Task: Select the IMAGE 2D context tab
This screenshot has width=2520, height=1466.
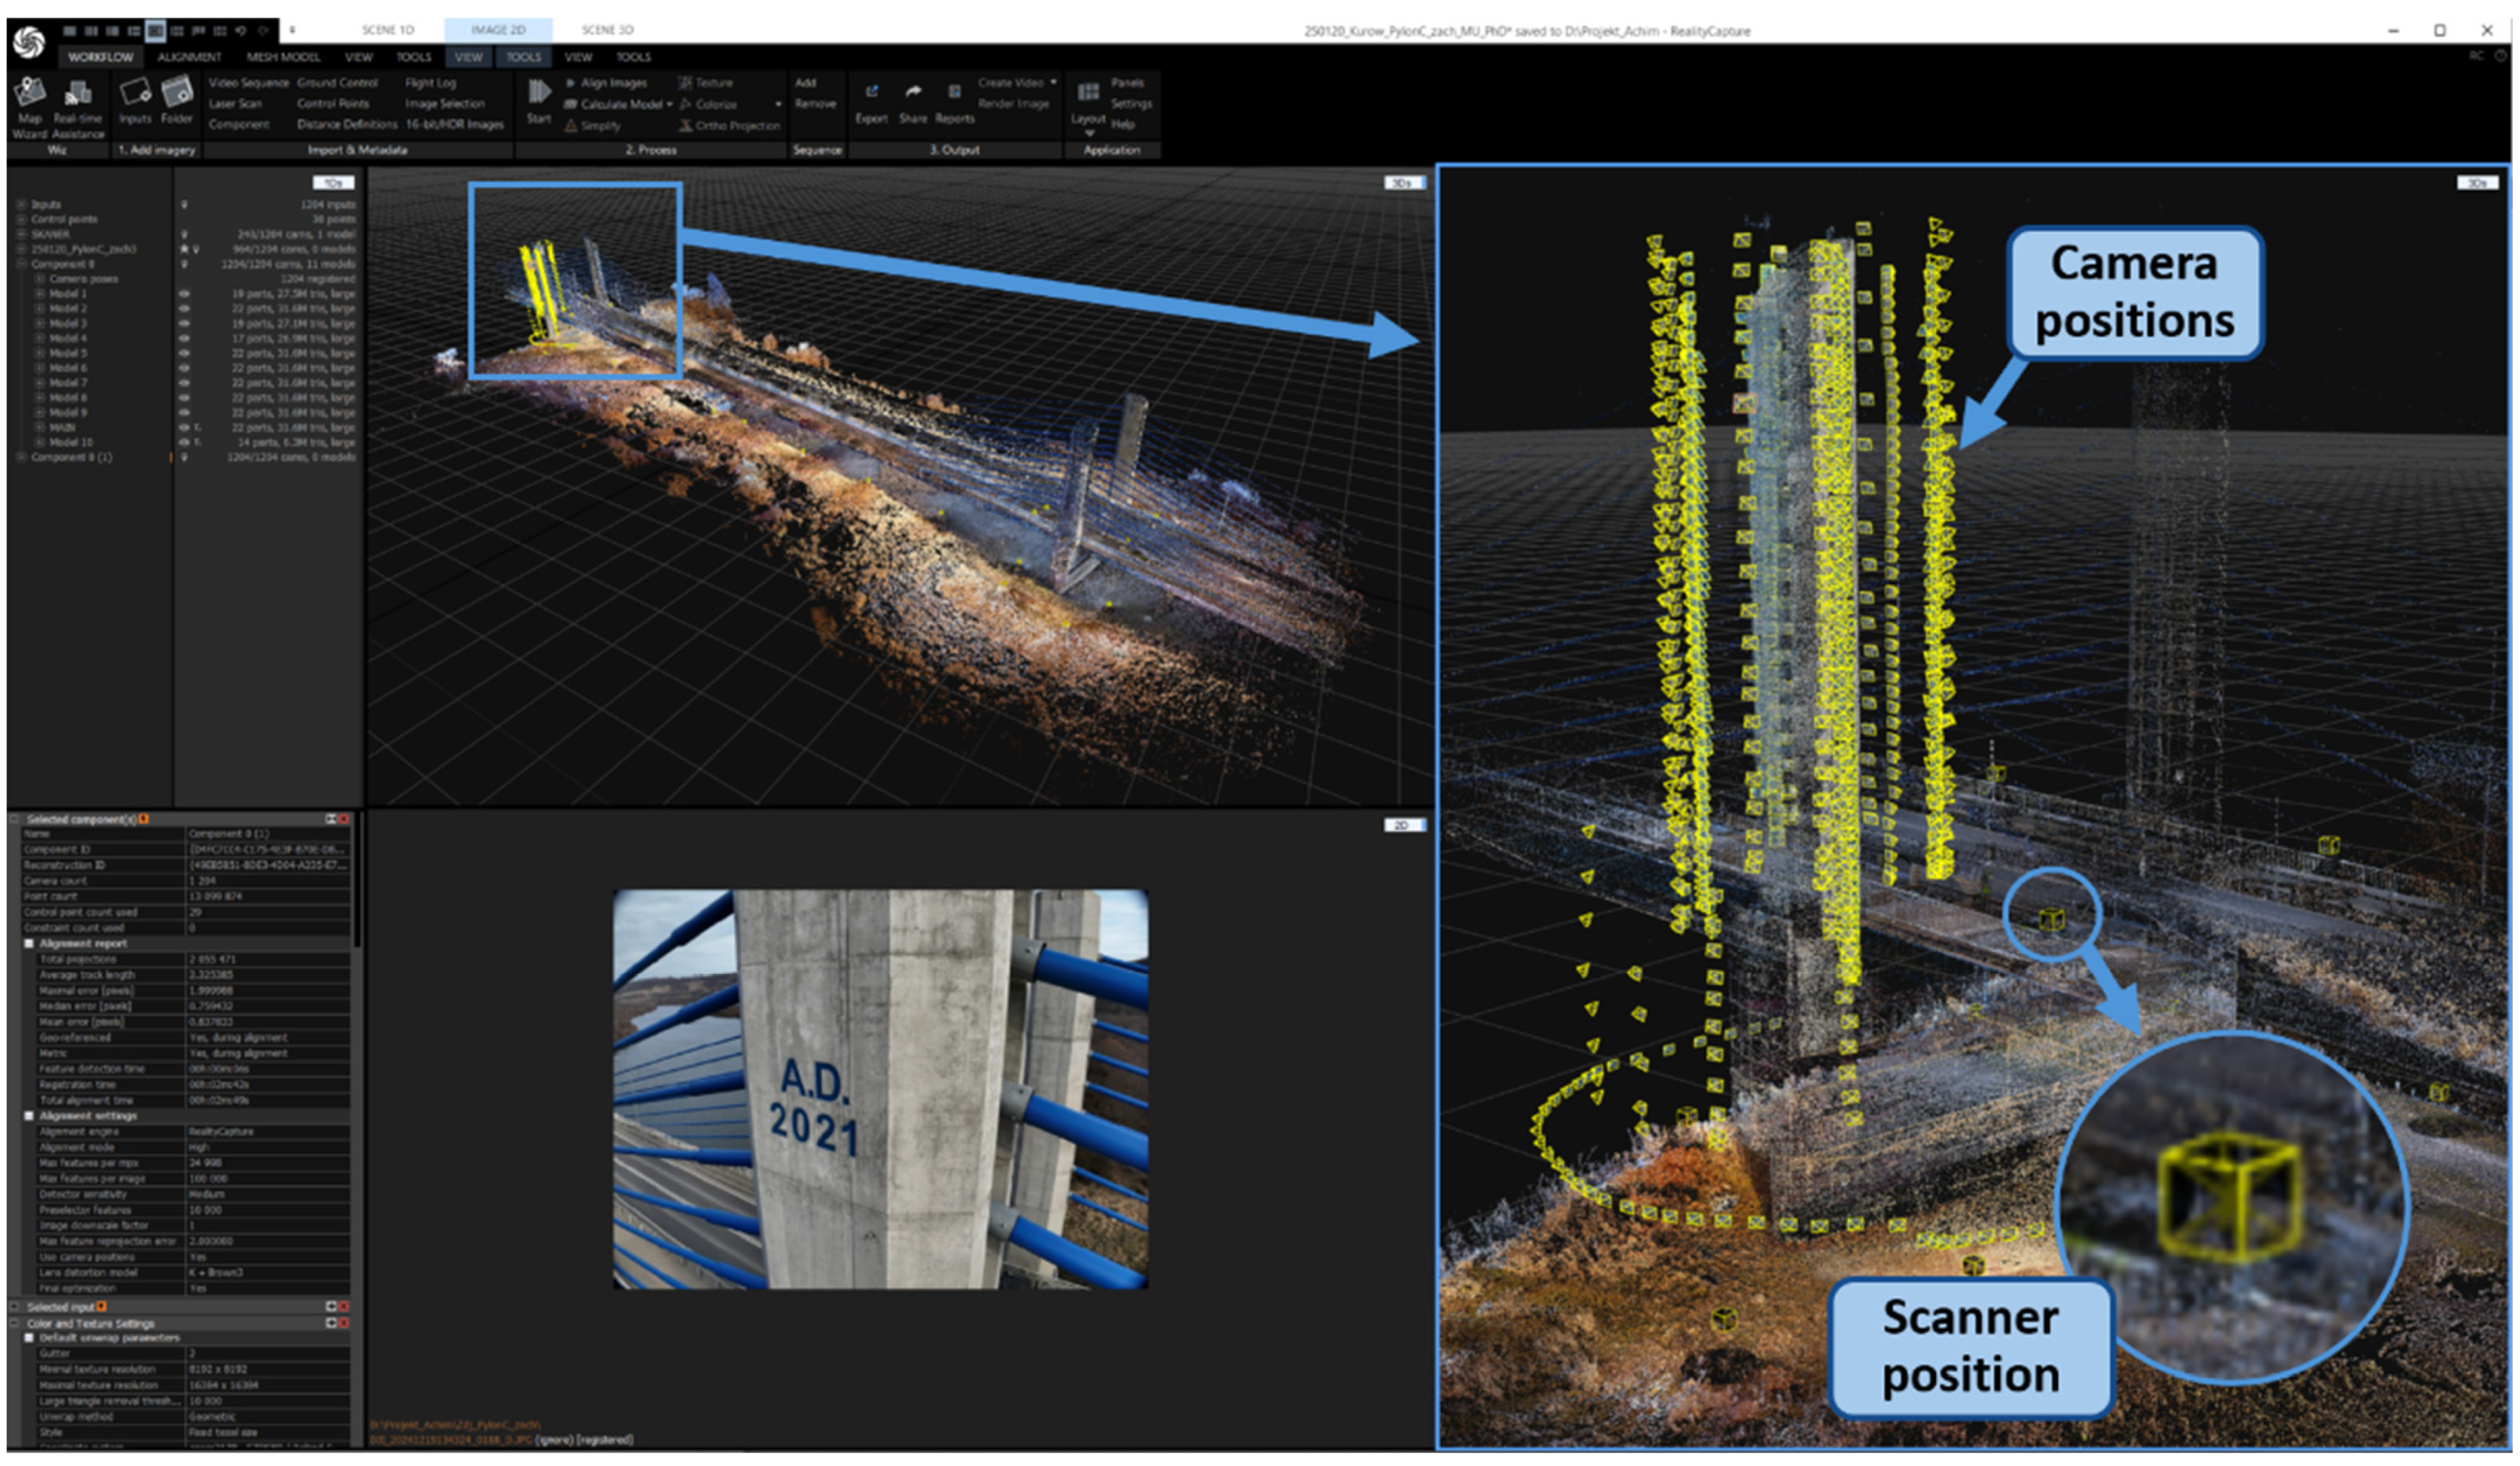Action: (x=498, y=30)
